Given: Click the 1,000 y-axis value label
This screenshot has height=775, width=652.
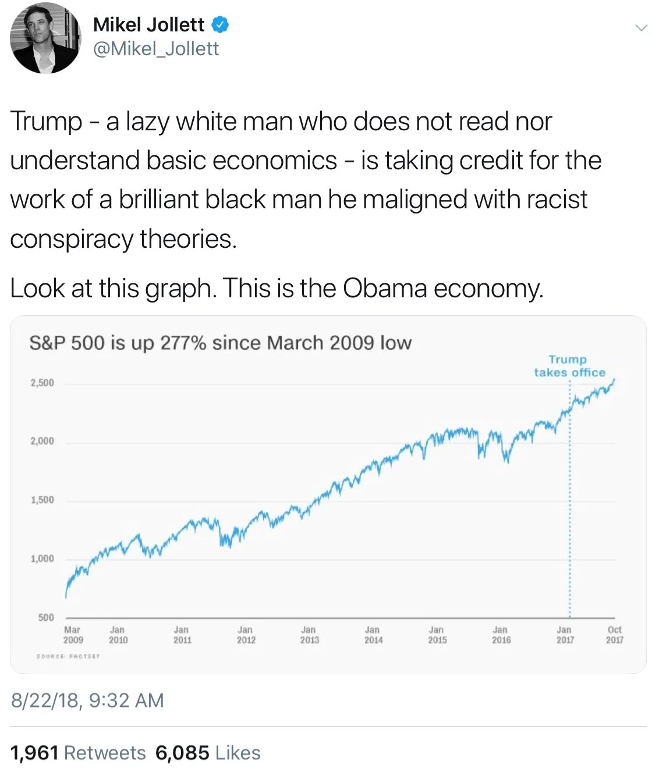Looking at the screenshot, I should tap(42, 559).
